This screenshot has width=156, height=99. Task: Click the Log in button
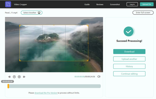click(x=132, y=4)
